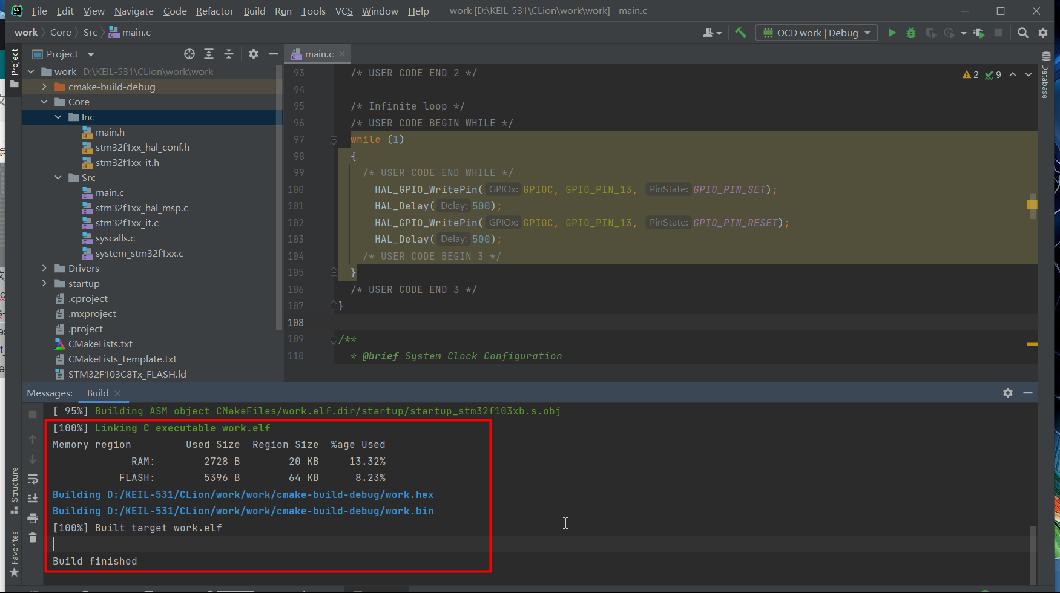Open the VCS menu

pos(344,11)
